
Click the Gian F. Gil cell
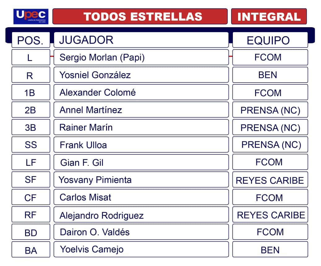(x=141, y=162)
